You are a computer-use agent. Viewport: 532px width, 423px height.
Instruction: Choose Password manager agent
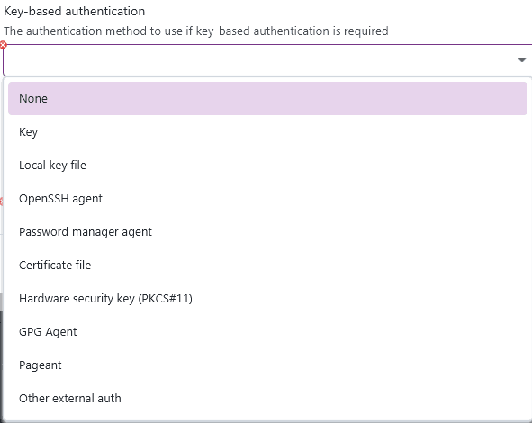(x=267, y=231)
